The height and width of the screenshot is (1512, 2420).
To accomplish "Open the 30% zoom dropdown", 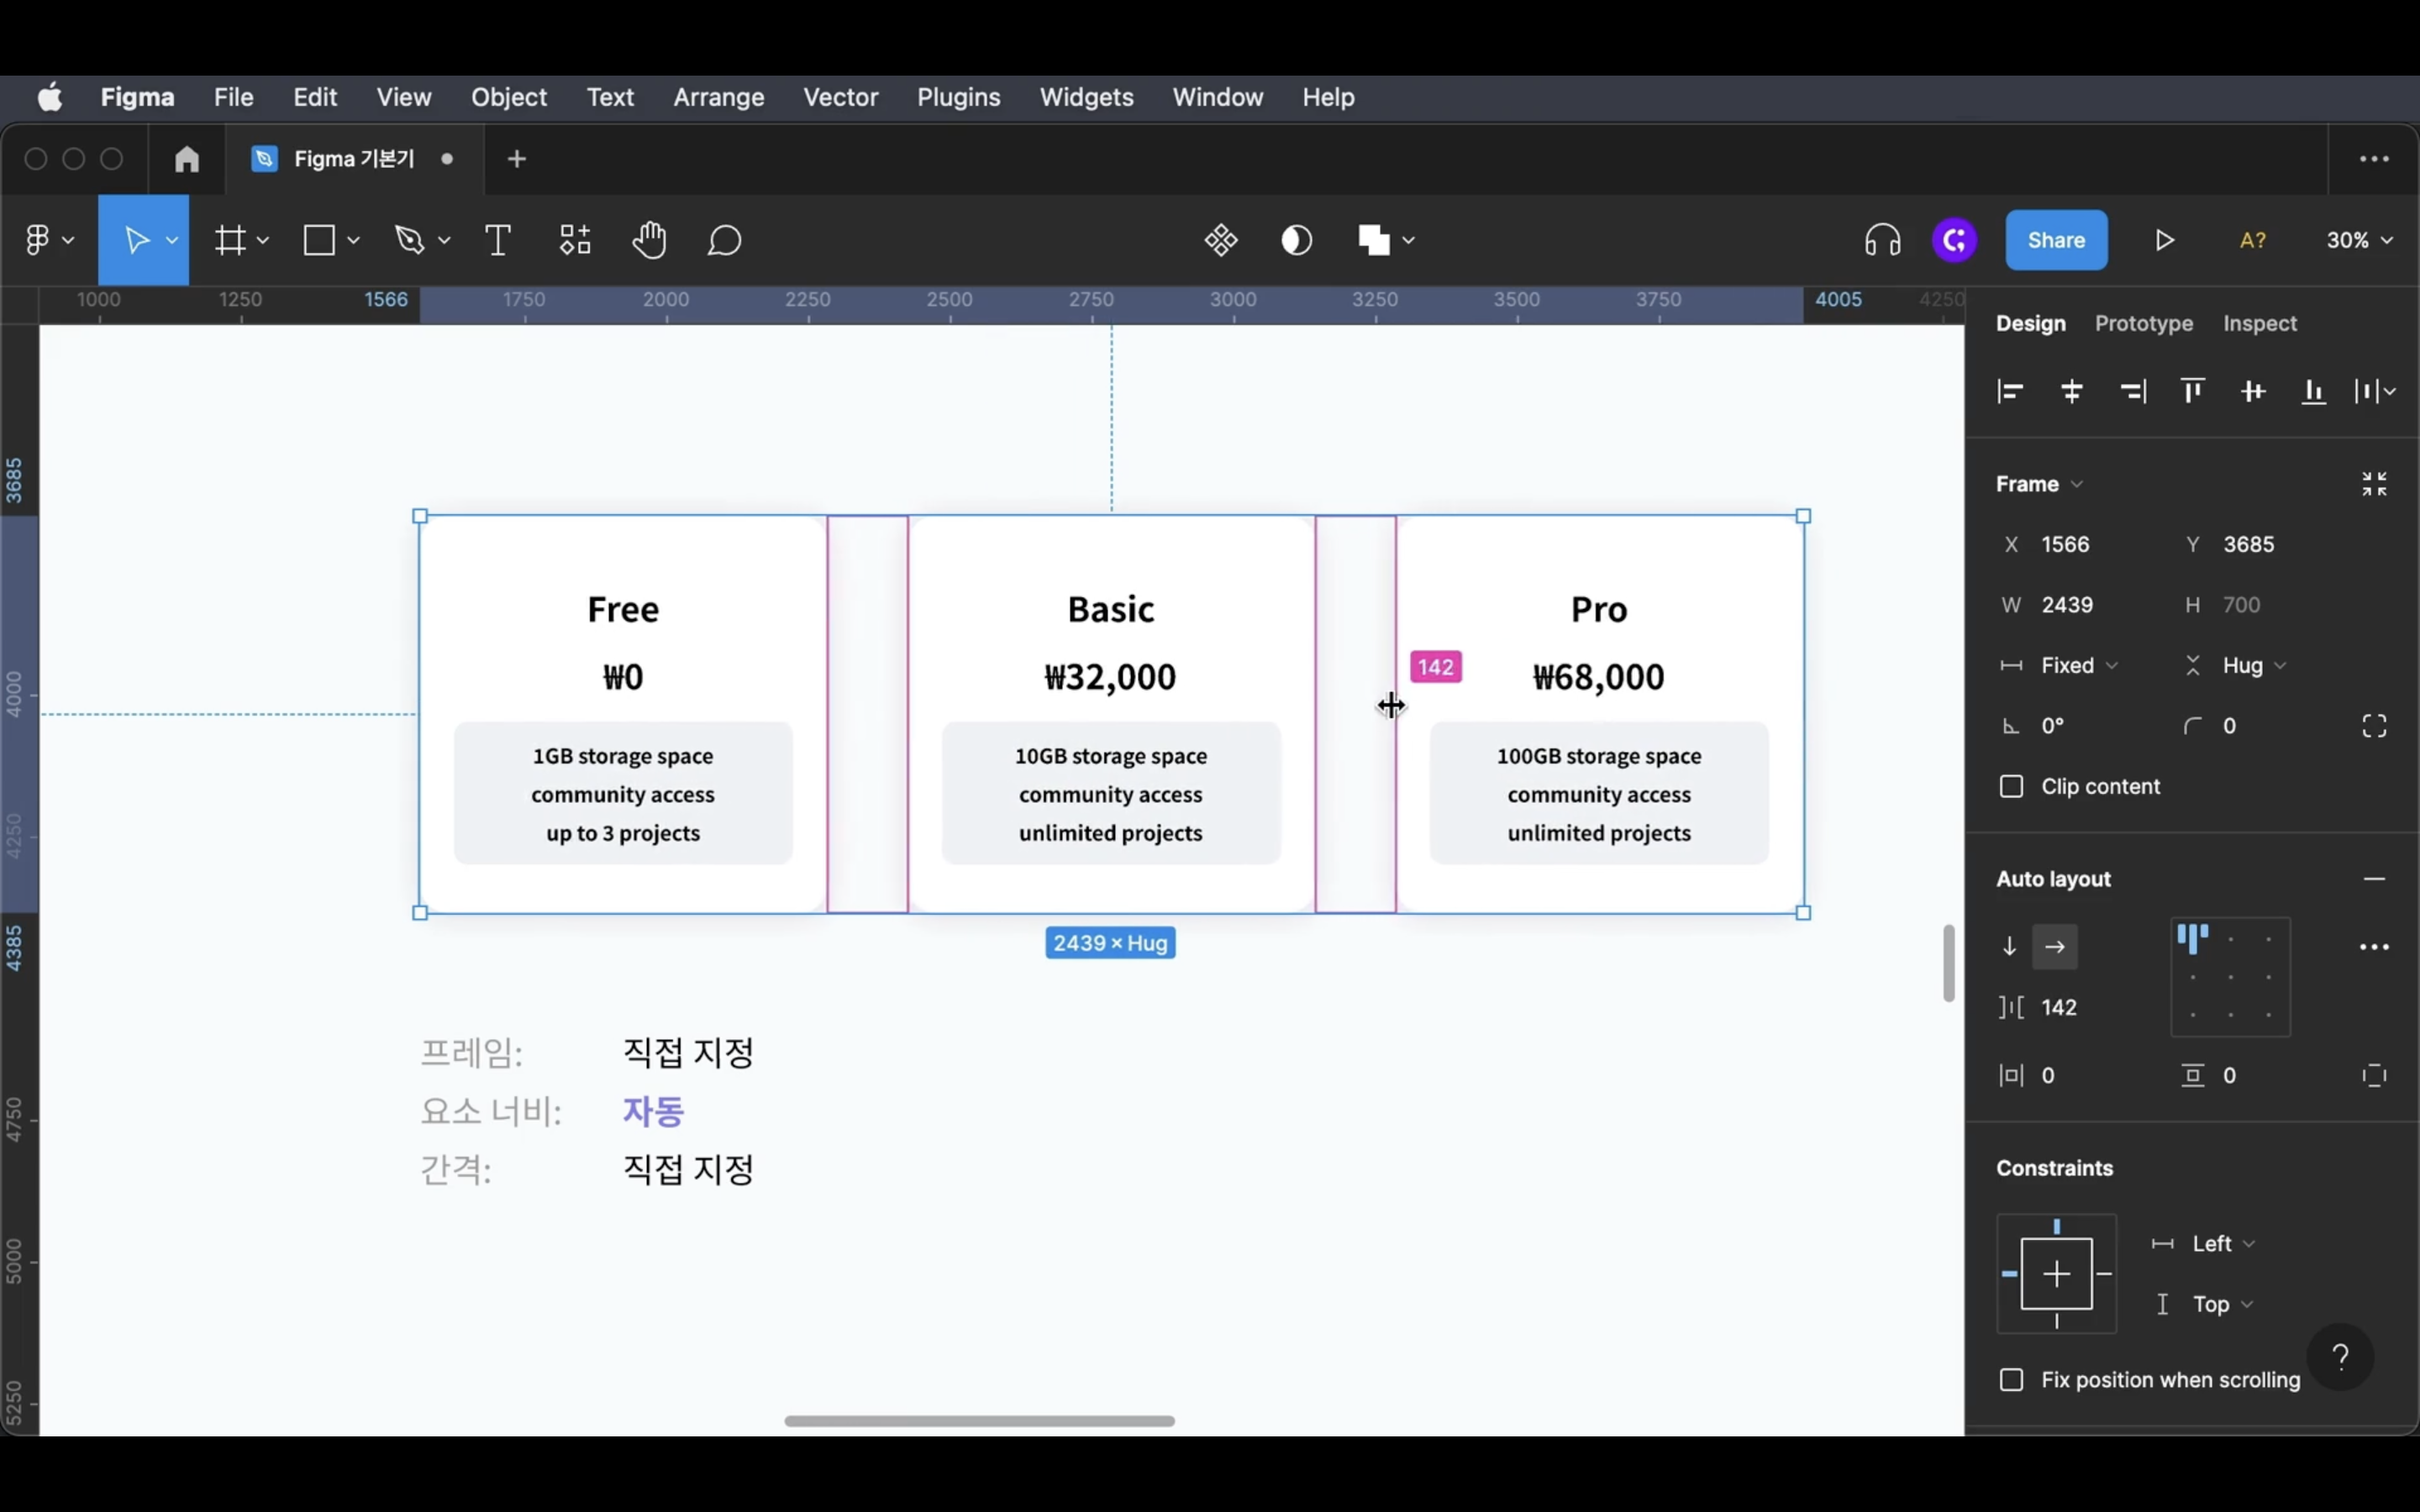I will 2358,240.
